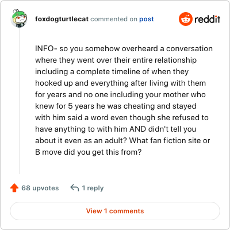Click the "commented on" gray text
Image resolution: width=230 pixels, height=230 pixels.
pos(114,19)
